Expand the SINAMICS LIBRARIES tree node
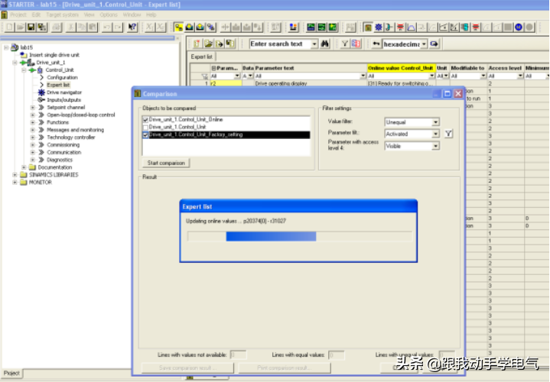550x382 pixels. (x=14, y=175)
